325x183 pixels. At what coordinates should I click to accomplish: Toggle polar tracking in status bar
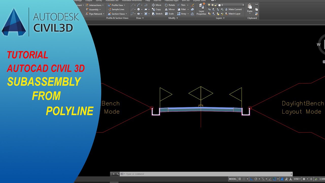[256, 179]
